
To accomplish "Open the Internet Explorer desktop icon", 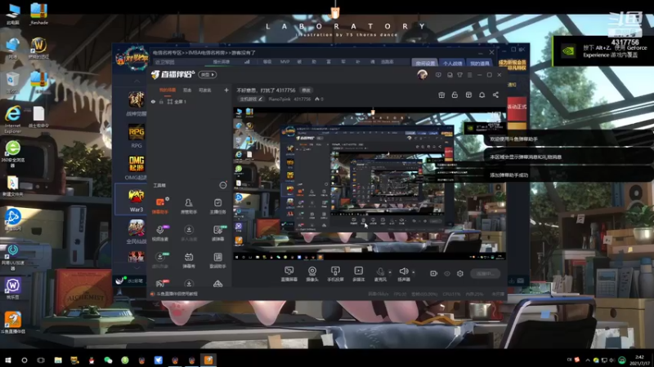I will pos(13,119).
